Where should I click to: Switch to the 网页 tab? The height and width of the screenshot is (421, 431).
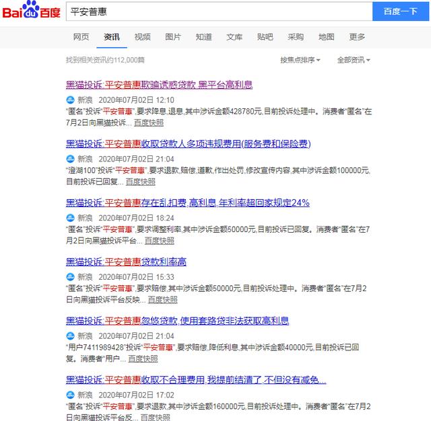81,37
